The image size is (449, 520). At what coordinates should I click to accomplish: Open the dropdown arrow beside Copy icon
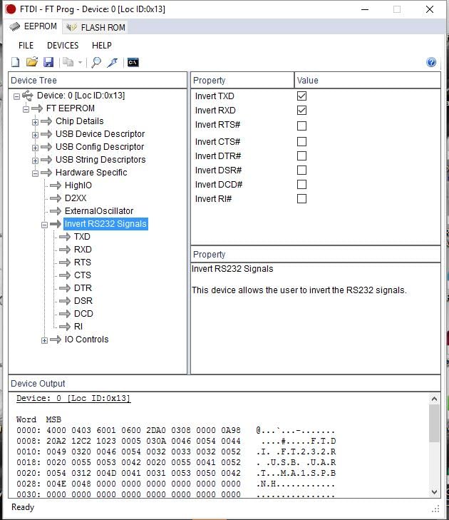(x=80, y=62)
